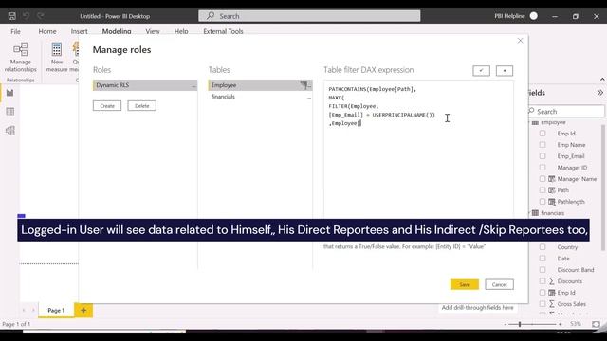Cancel the Manage roles dialog
This screenshot has width=607, height=341.
point(500,284)
